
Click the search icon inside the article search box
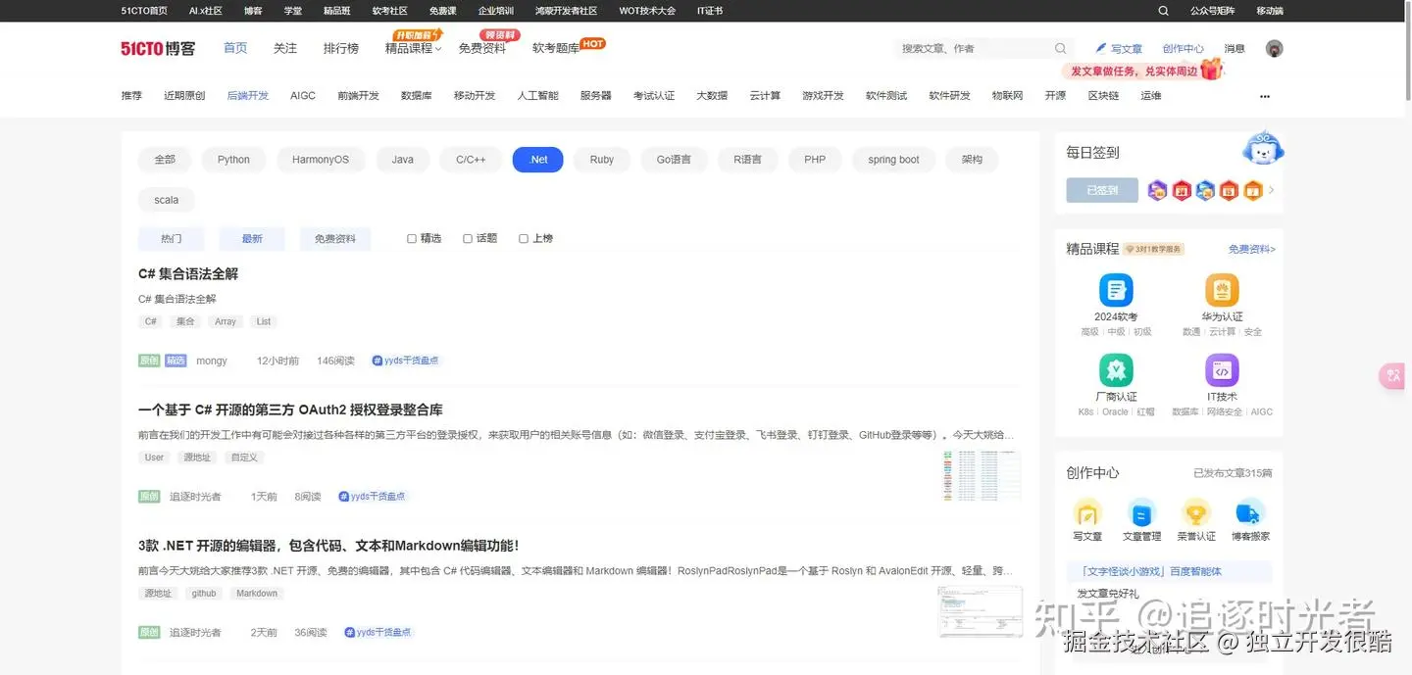[1060, 48]
